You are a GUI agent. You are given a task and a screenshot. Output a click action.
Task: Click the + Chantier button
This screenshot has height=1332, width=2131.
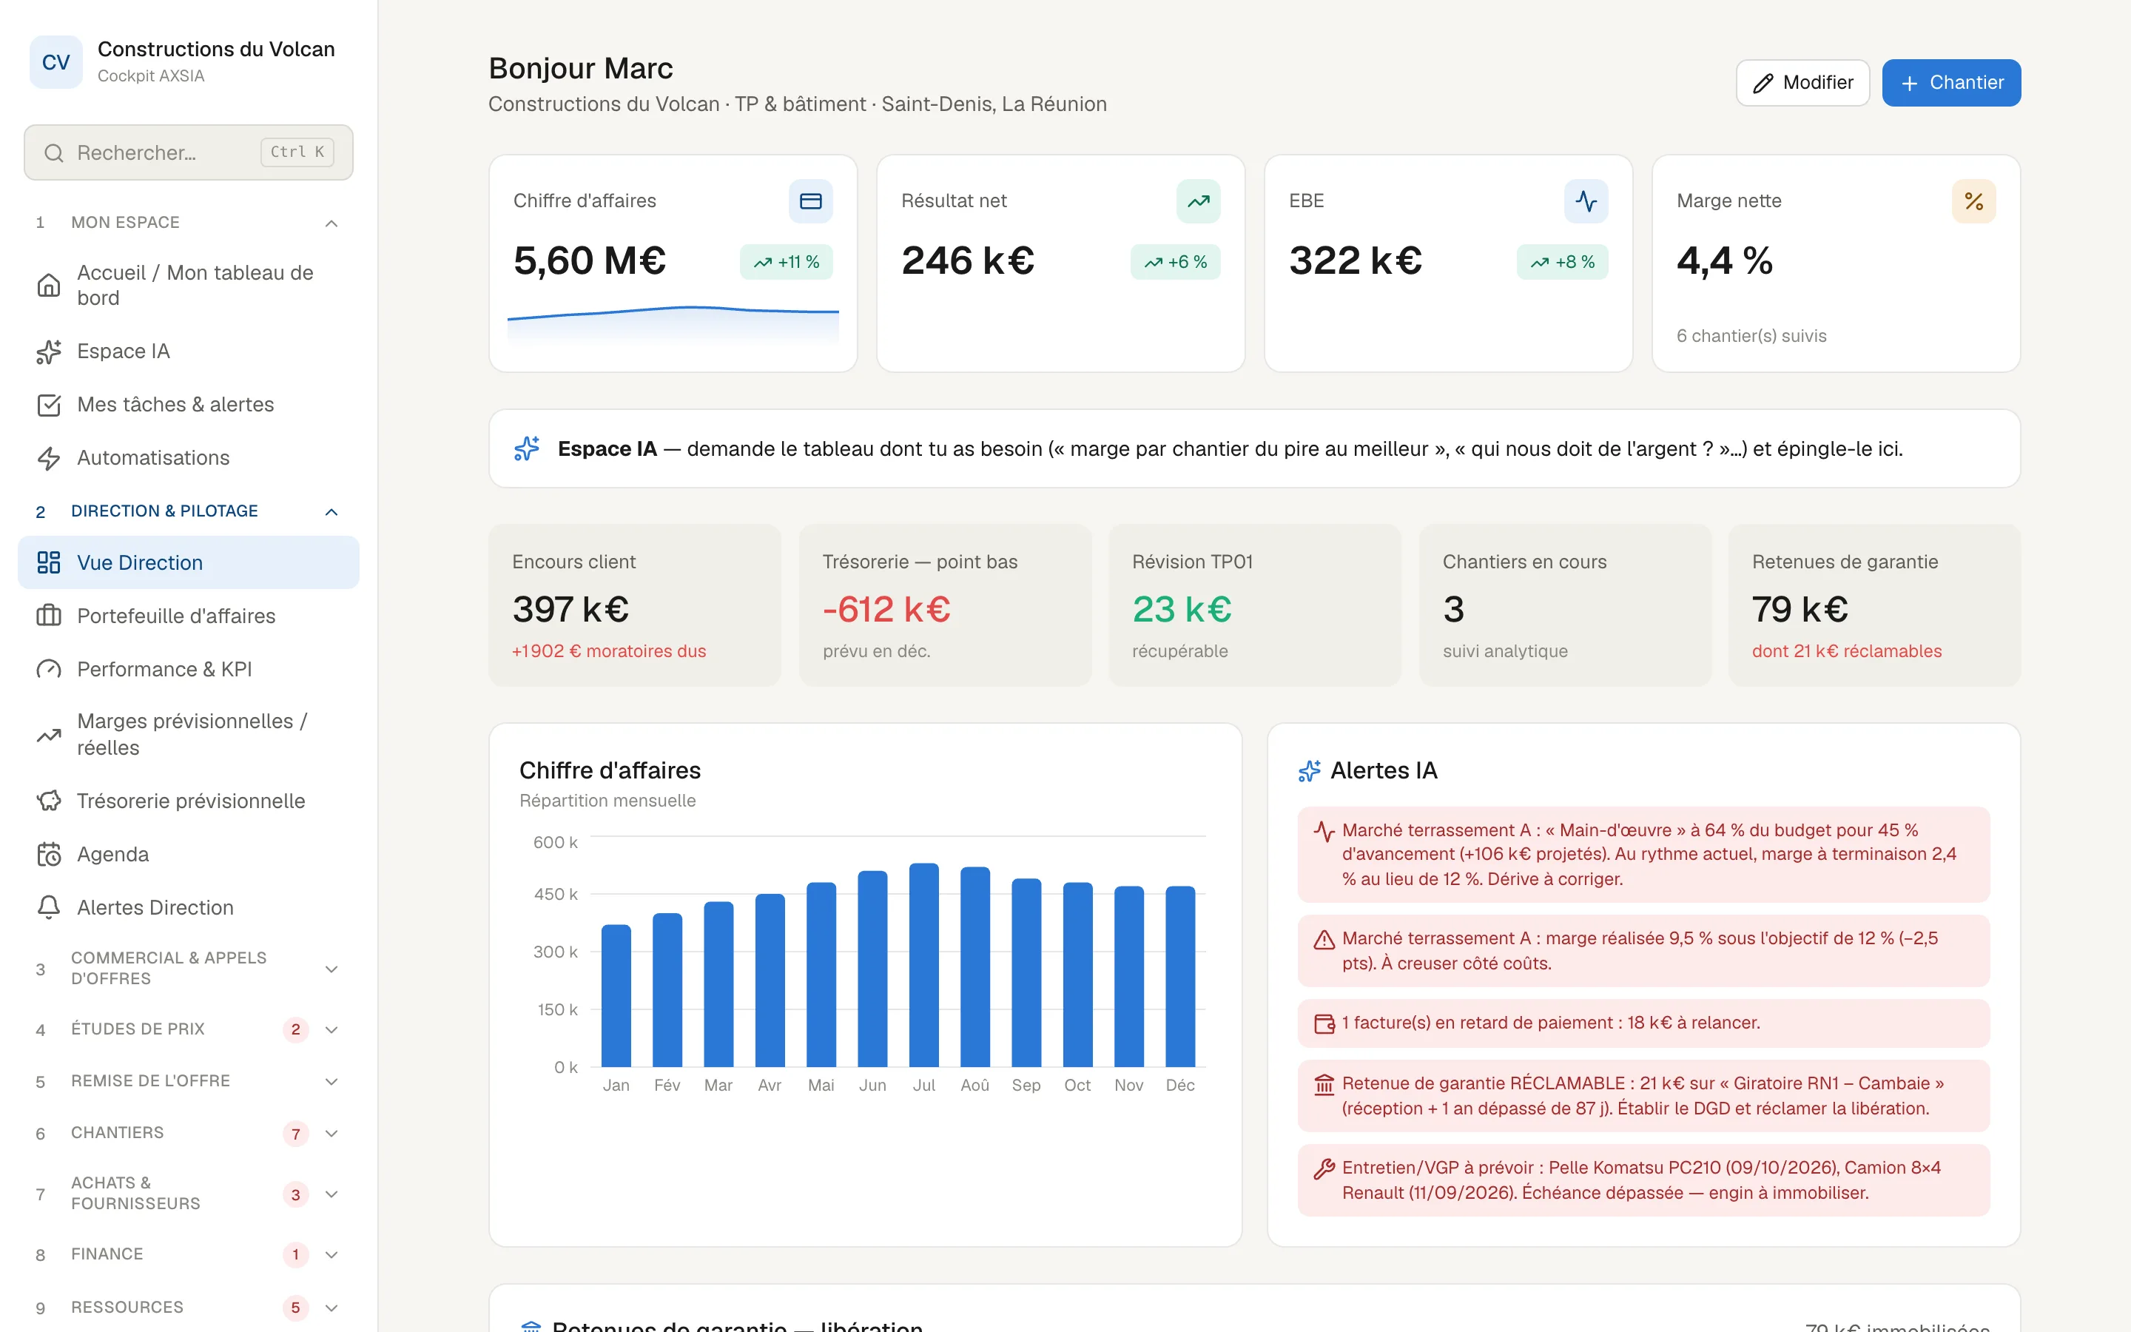pyautogui.click(x=1950, y=83)
